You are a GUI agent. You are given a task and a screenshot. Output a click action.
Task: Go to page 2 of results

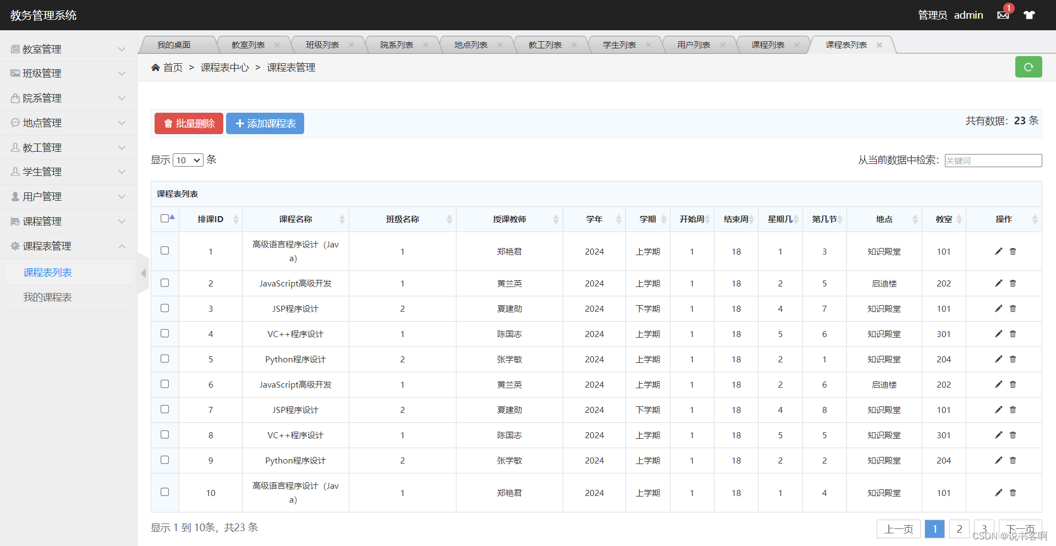pos(959,529)
